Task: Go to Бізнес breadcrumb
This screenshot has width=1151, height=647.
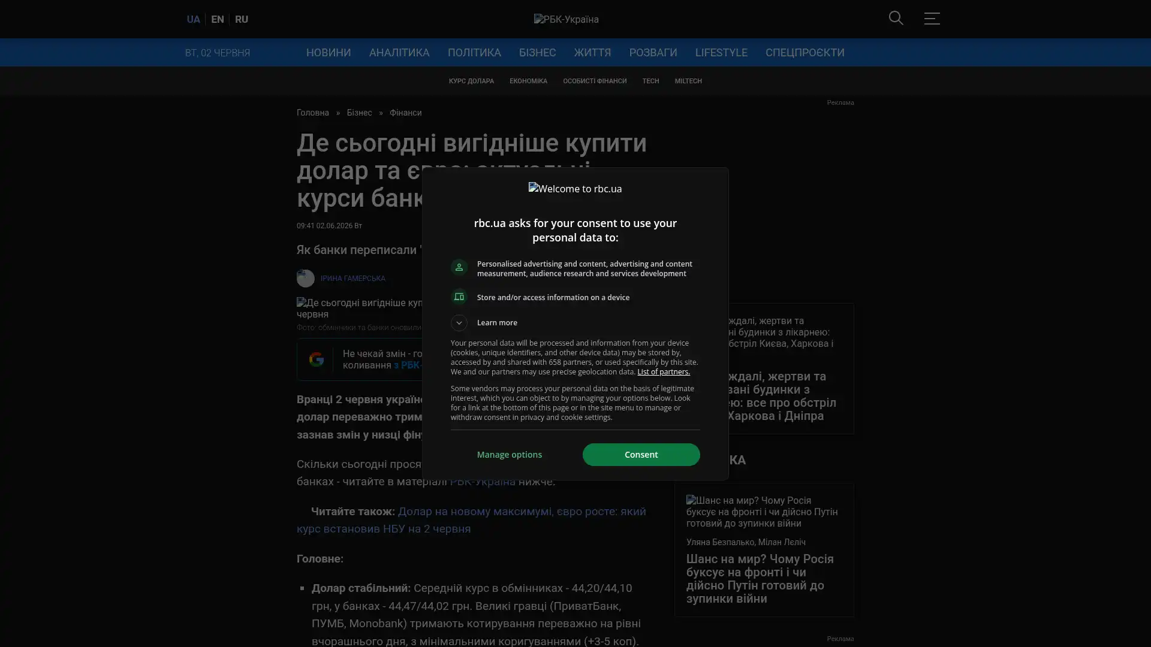Action: (x=359, y=113)
